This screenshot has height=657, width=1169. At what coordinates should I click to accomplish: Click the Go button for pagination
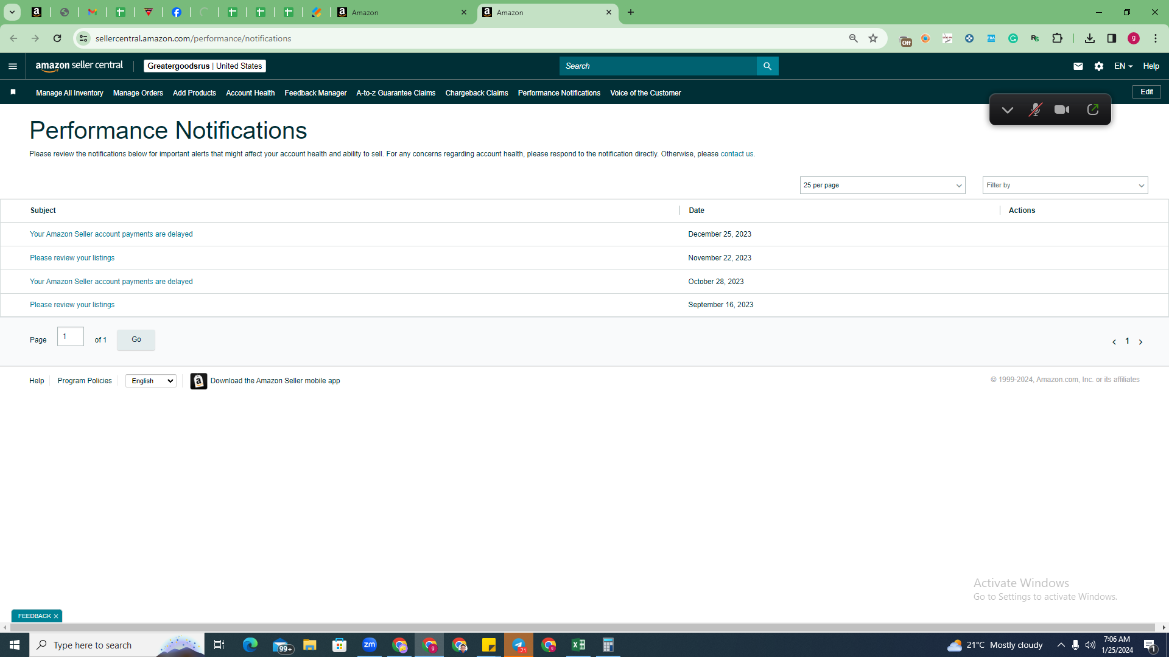[136, 339]
